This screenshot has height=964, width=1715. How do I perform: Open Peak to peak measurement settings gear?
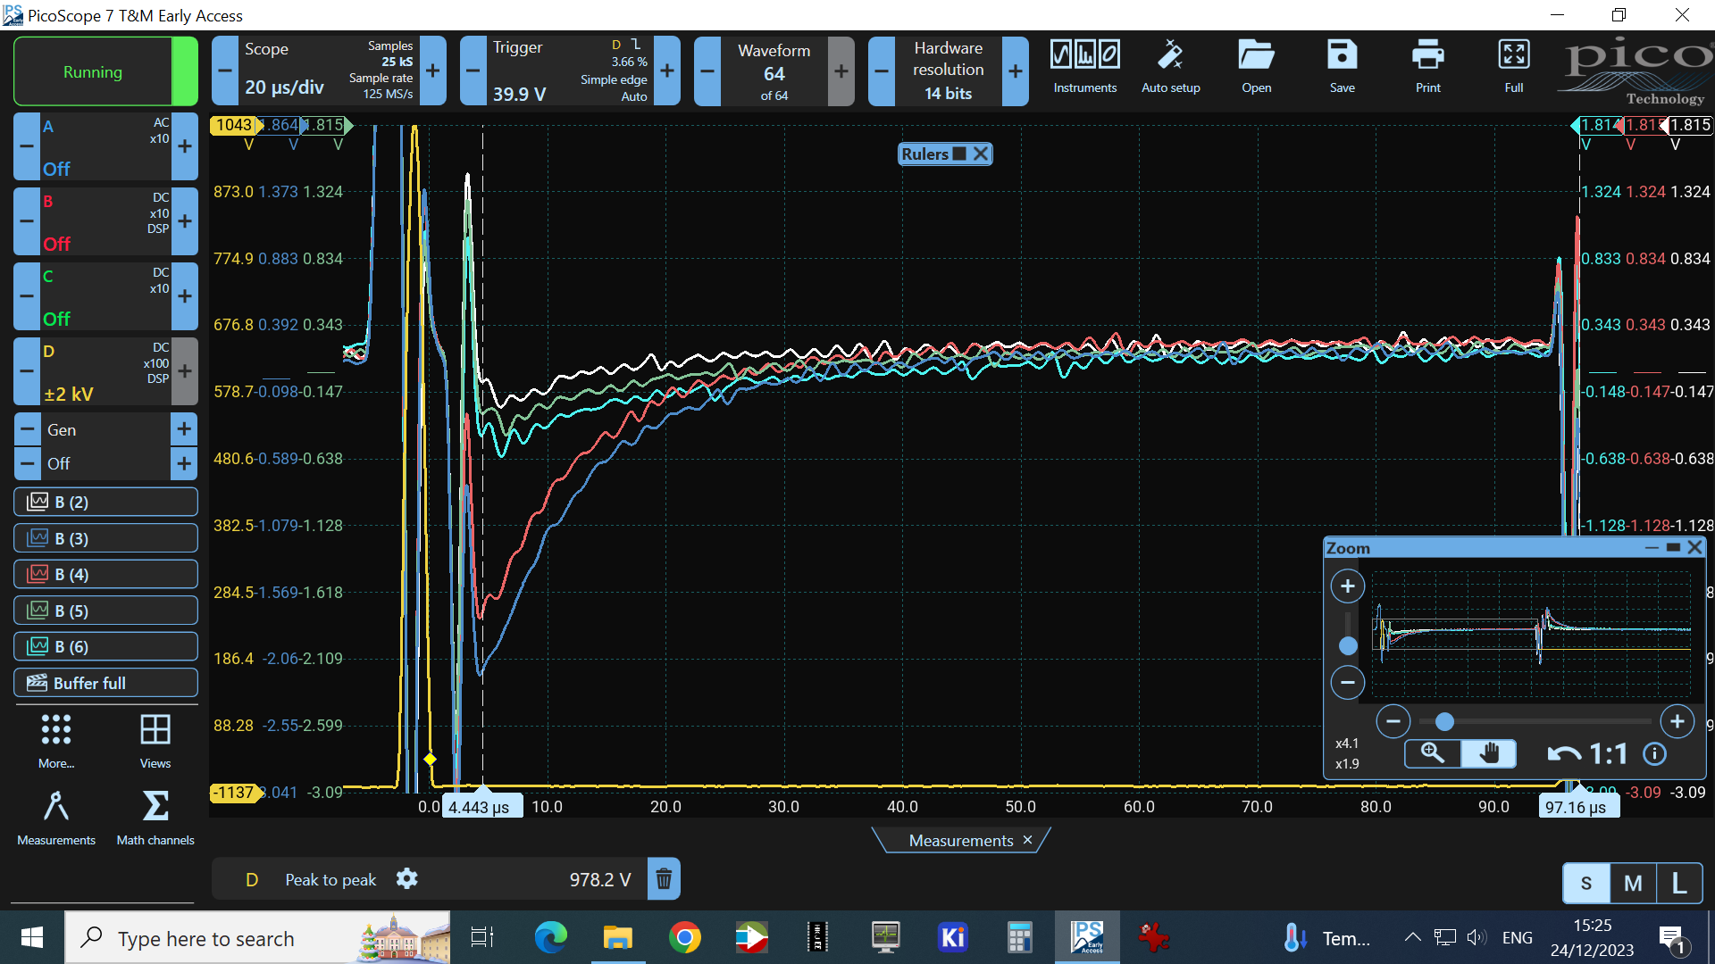[x=406, y=879]
